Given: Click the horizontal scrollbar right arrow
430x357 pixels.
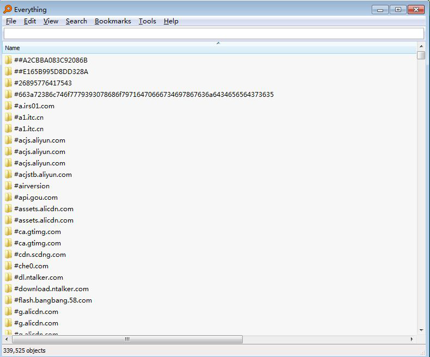Looking at the screenshot, I should coord(412,339).
